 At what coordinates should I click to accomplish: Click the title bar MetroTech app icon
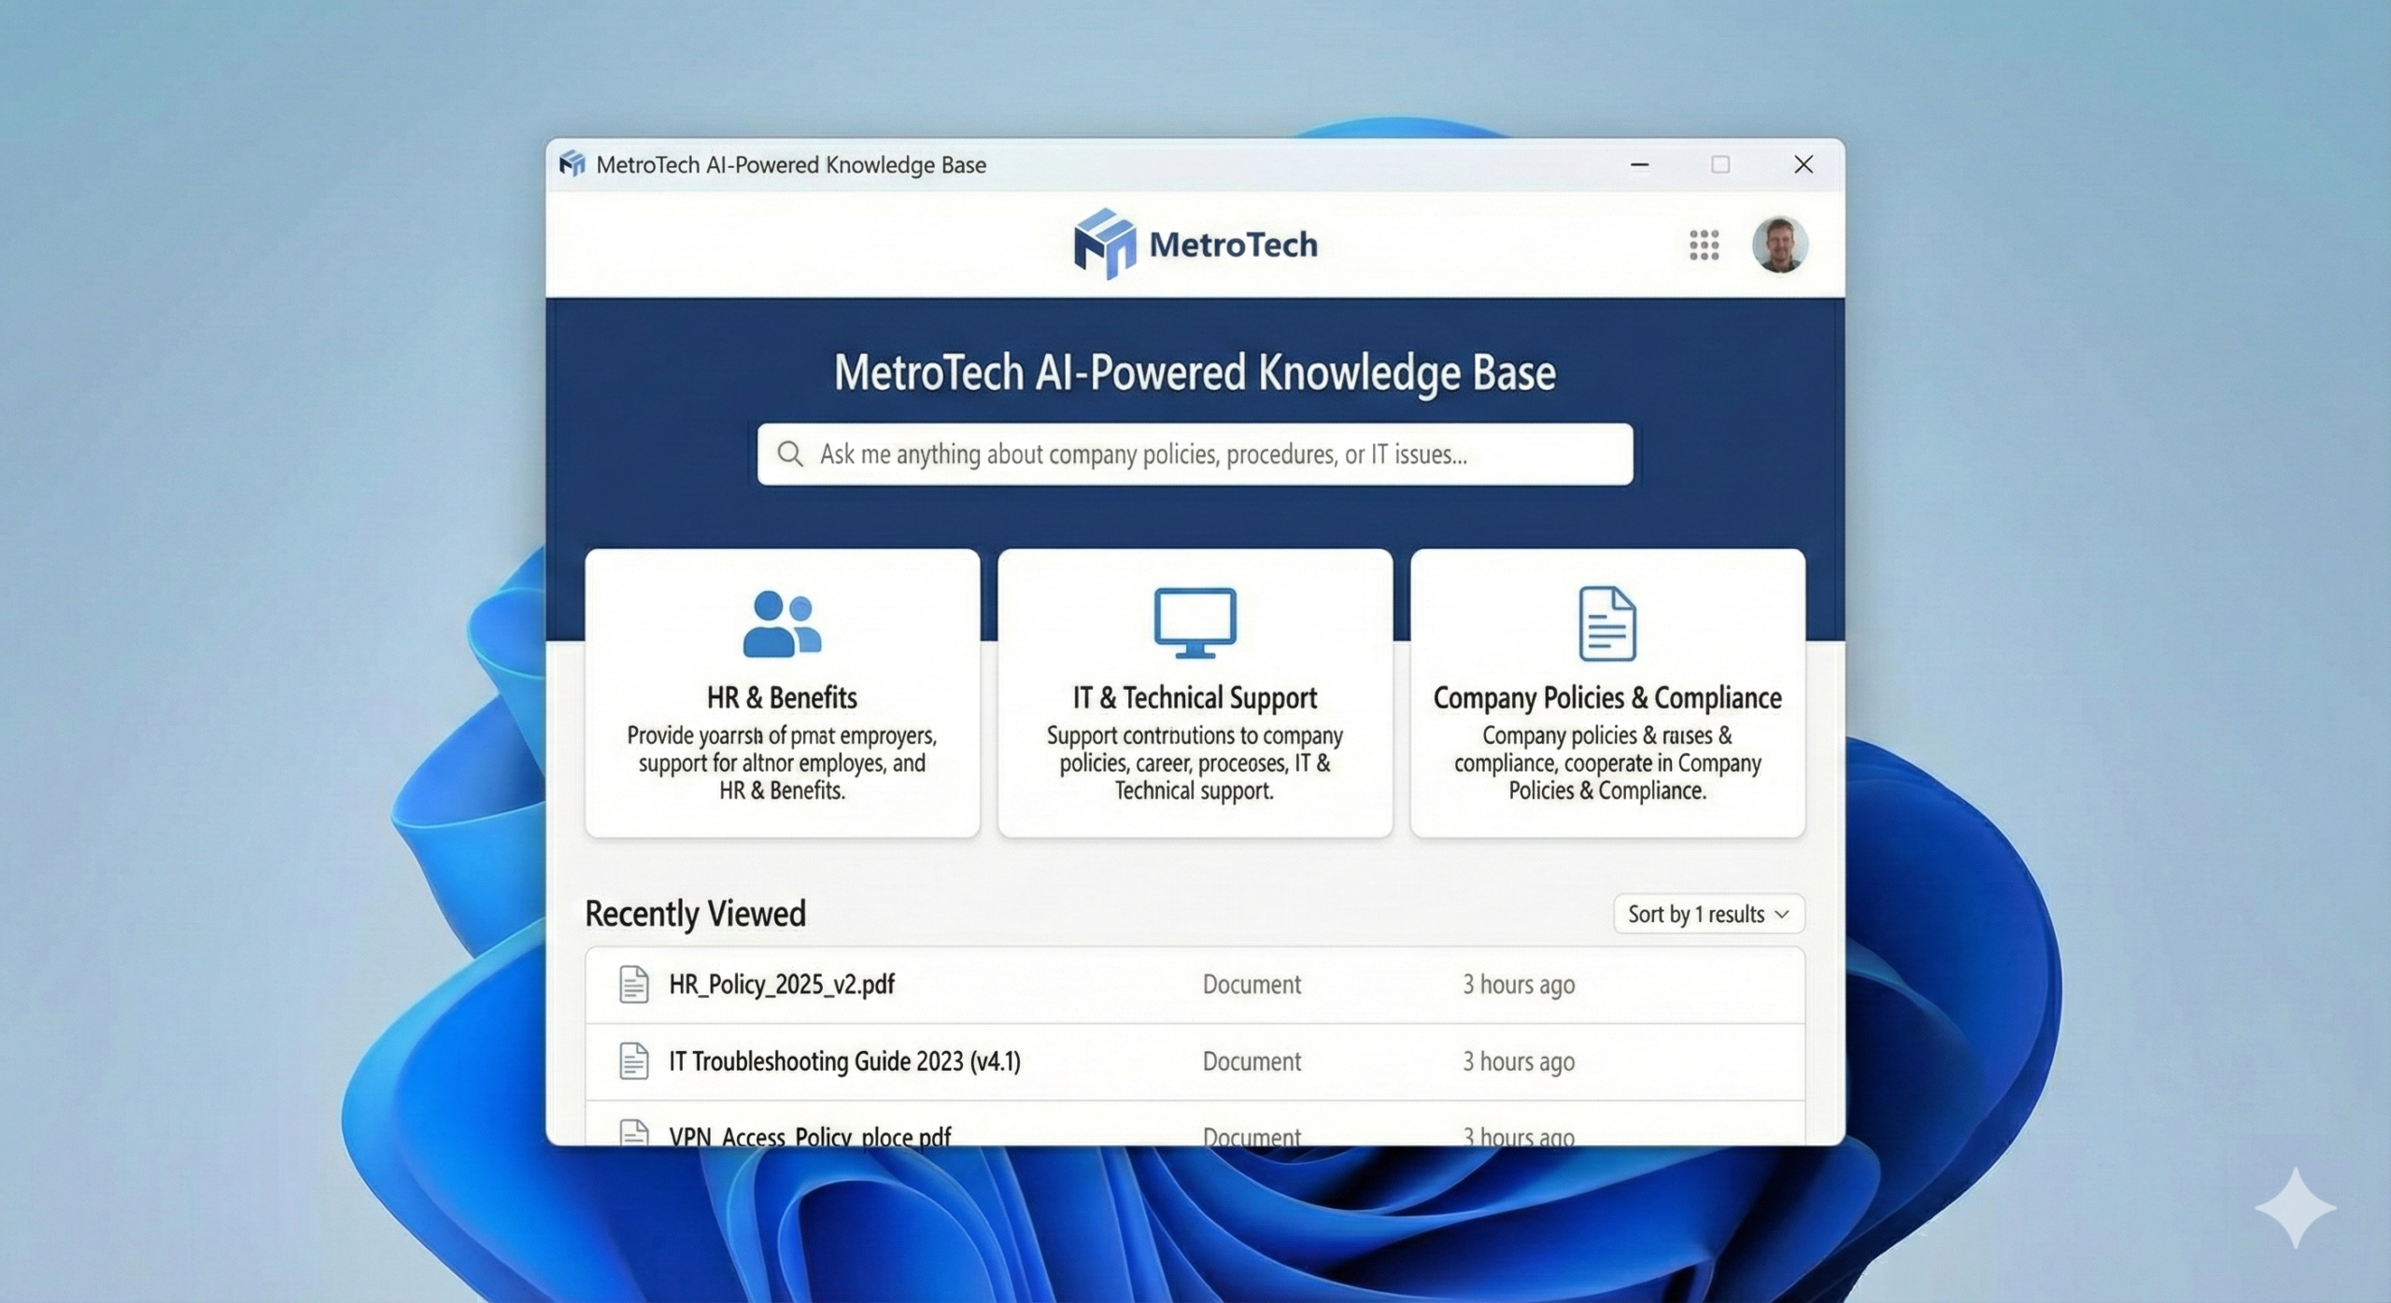click(572, 164)
